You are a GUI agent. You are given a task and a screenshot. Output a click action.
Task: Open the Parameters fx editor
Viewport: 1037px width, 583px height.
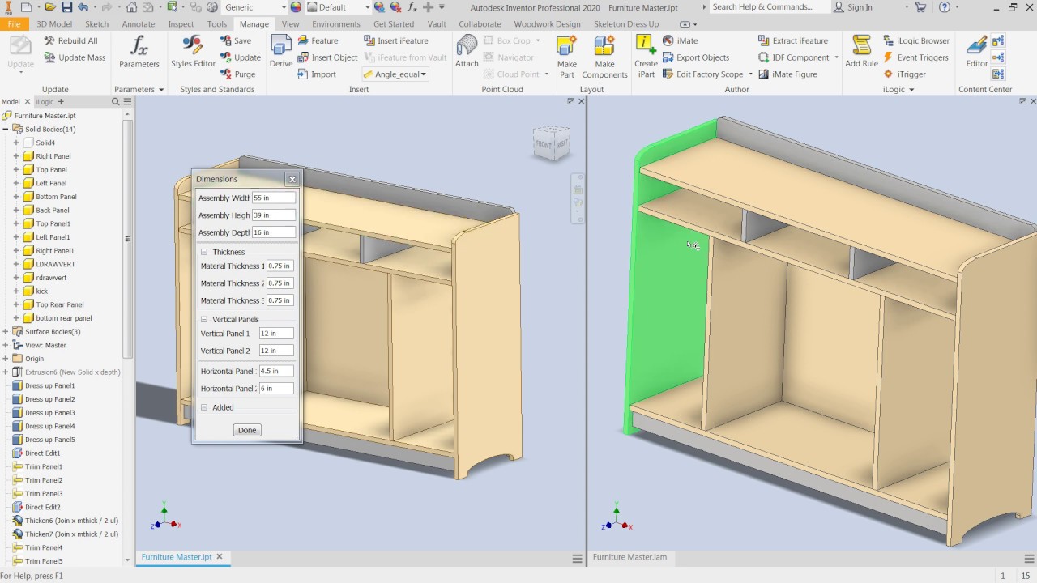click(139, 52)
